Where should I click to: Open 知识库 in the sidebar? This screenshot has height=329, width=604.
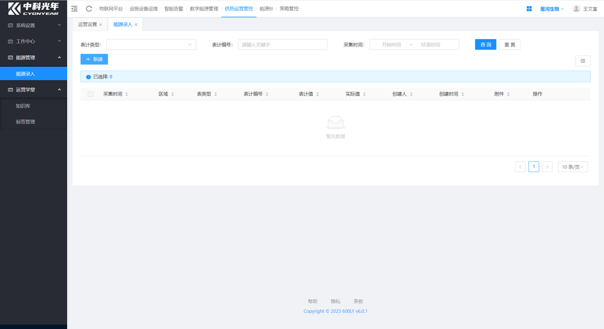[x=23, y=106]
